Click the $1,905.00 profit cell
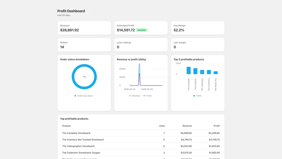Screen dimensions: 282x159 pos(214,153)
